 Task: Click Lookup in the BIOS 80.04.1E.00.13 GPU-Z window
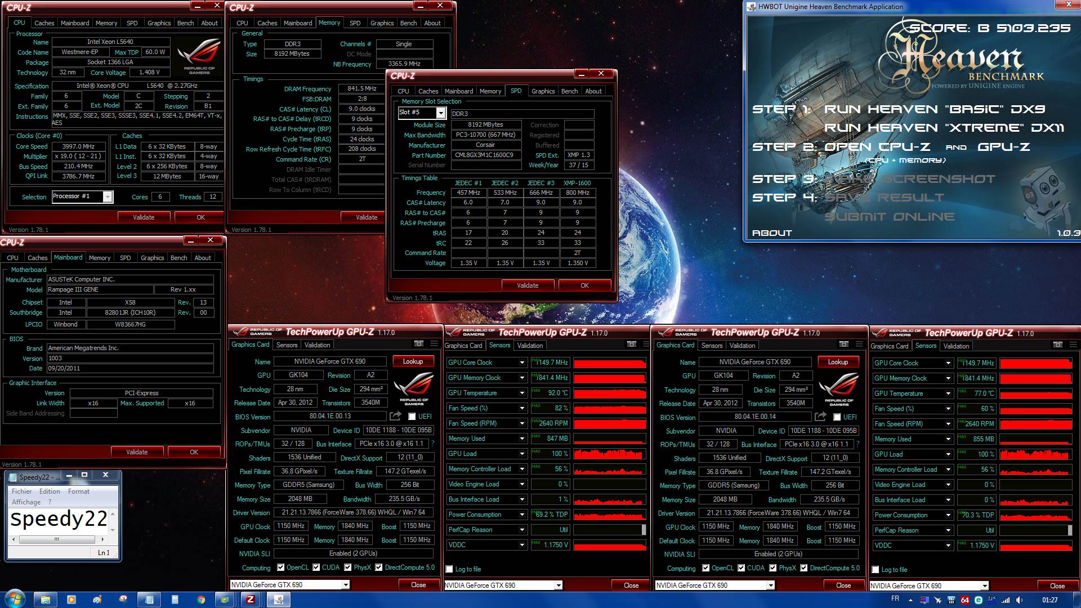[413, 361]
